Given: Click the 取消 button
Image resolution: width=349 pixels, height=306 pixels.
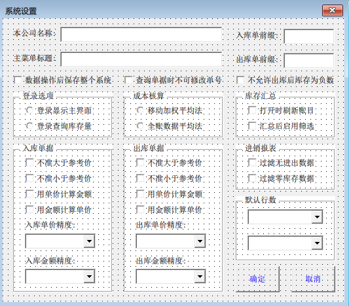Looking at the screenshot, I should pos(313,279).
